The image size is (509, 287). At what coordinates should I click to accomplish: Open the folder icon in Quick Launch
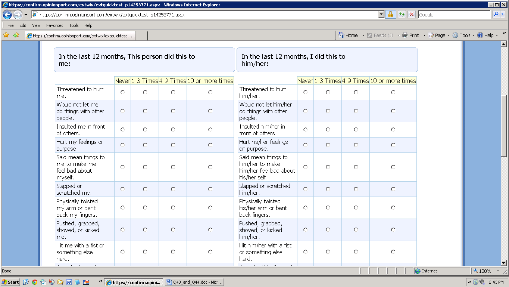point(60,282)
